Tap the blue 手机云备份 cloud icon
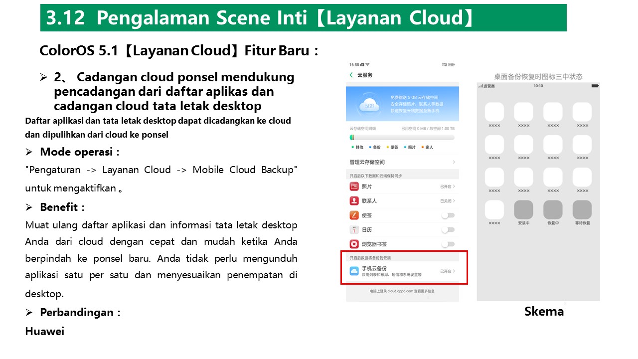 point(354,271)
